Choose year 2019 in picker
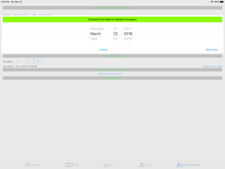The height and width of the screenshot is (169, 225). tap(128, 39)
